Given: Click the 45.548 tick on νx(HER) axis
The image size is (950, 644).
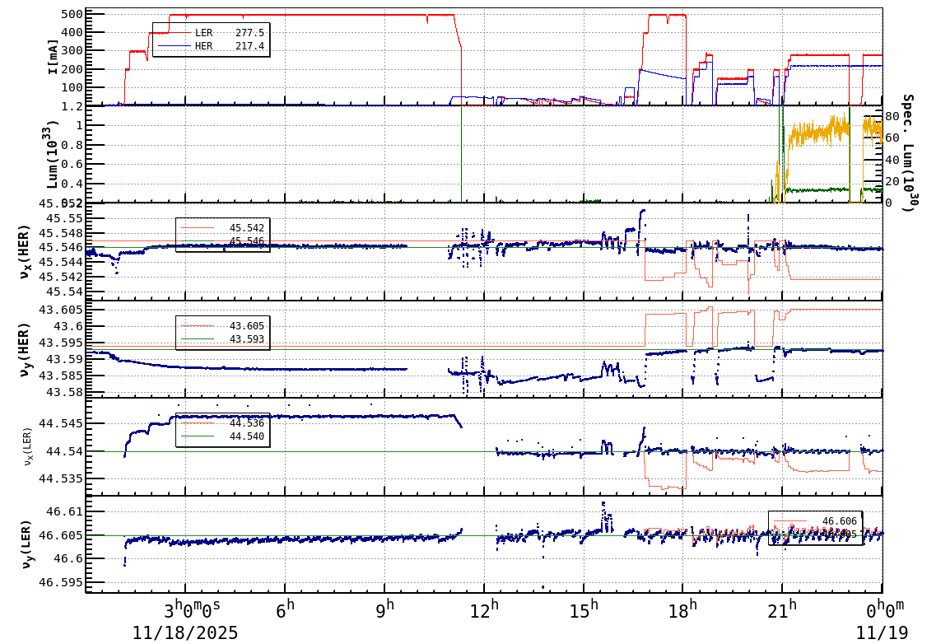Looking at the screenshot, I should click(61, 232).
